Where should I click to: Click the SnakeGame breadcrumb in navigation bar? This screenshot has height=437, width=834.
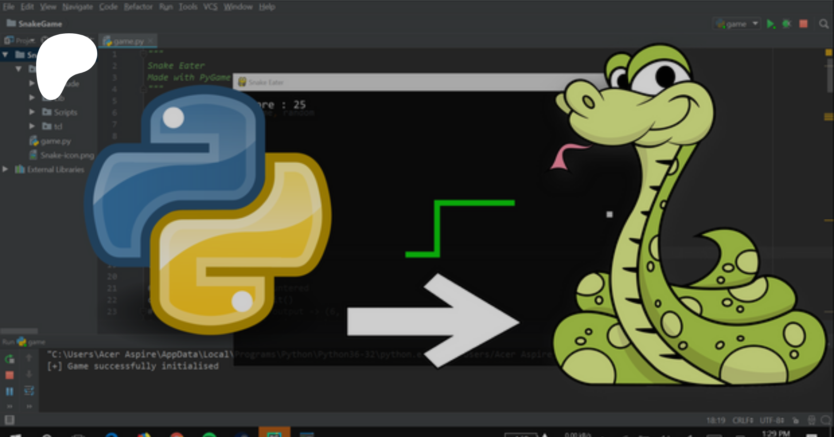[34, 24]
